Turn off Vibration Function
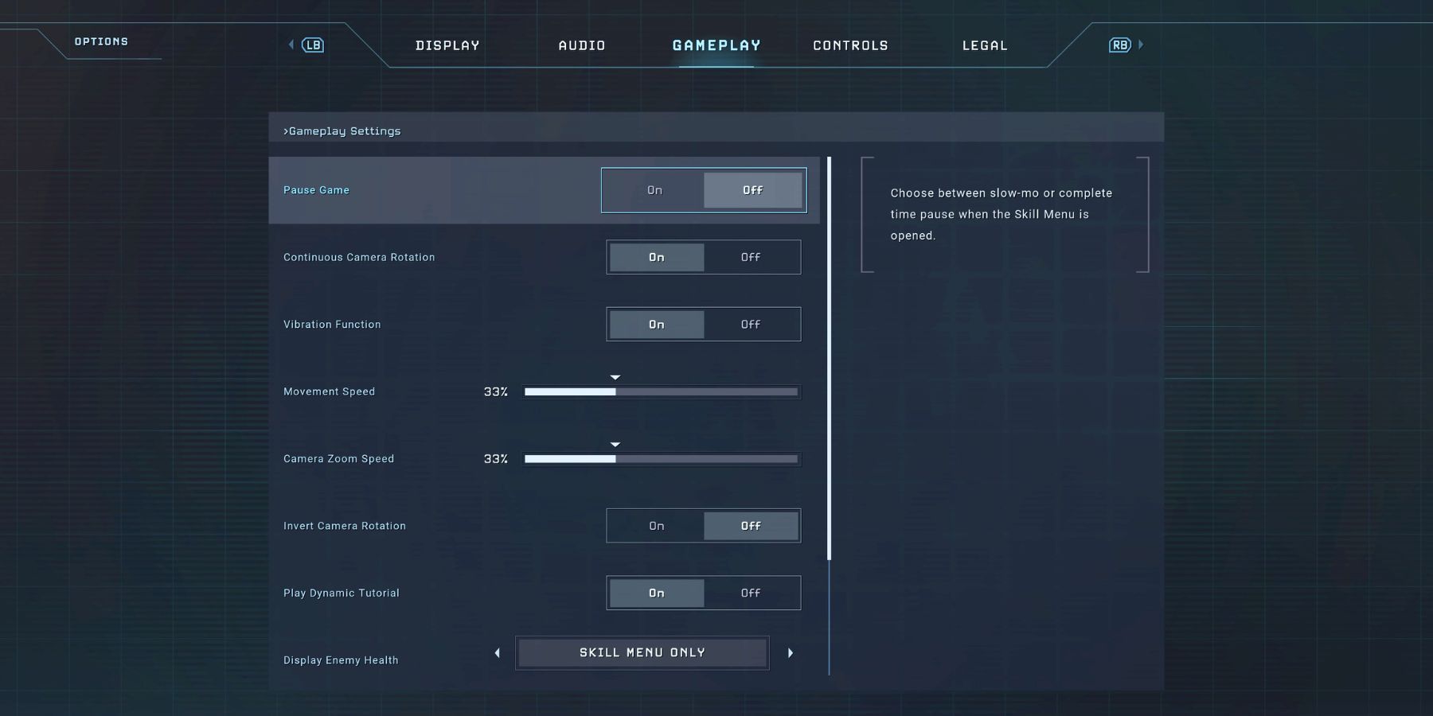Screen dimensions: 1433x716 click(x=751, y=325)
